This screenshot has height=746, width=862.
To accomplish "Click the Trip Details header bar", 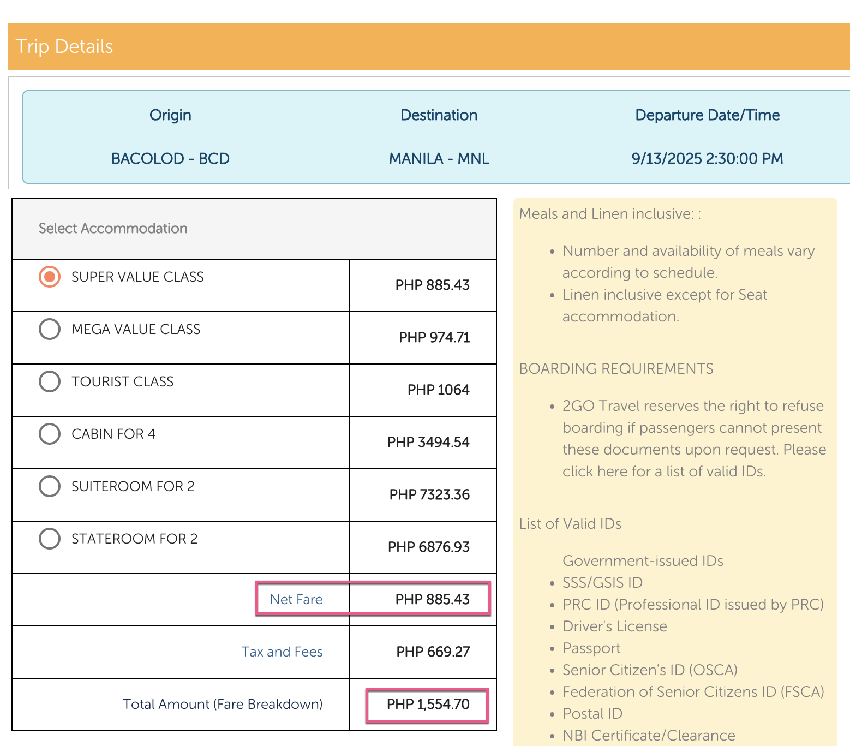I will pos(429,46).
